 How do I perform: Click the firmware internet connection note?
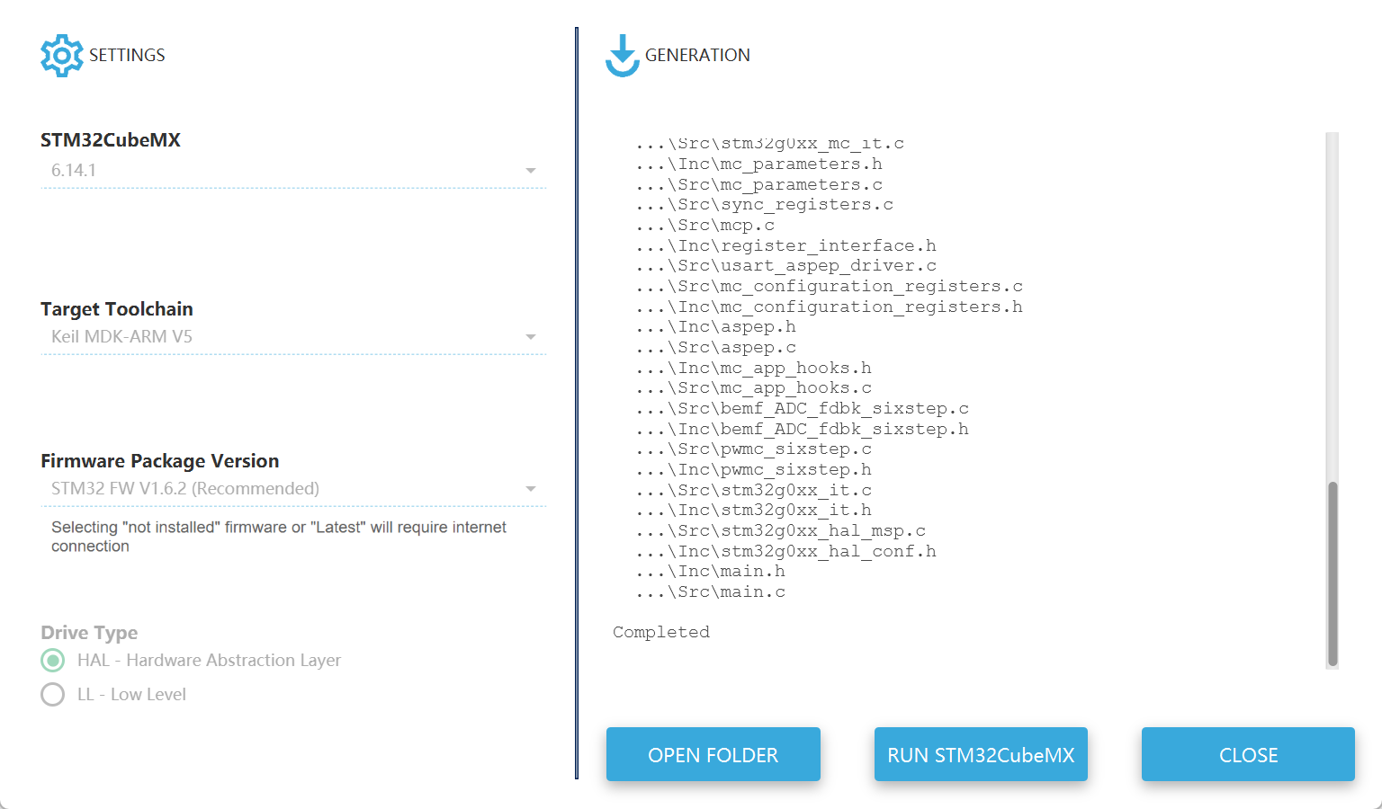279,537
